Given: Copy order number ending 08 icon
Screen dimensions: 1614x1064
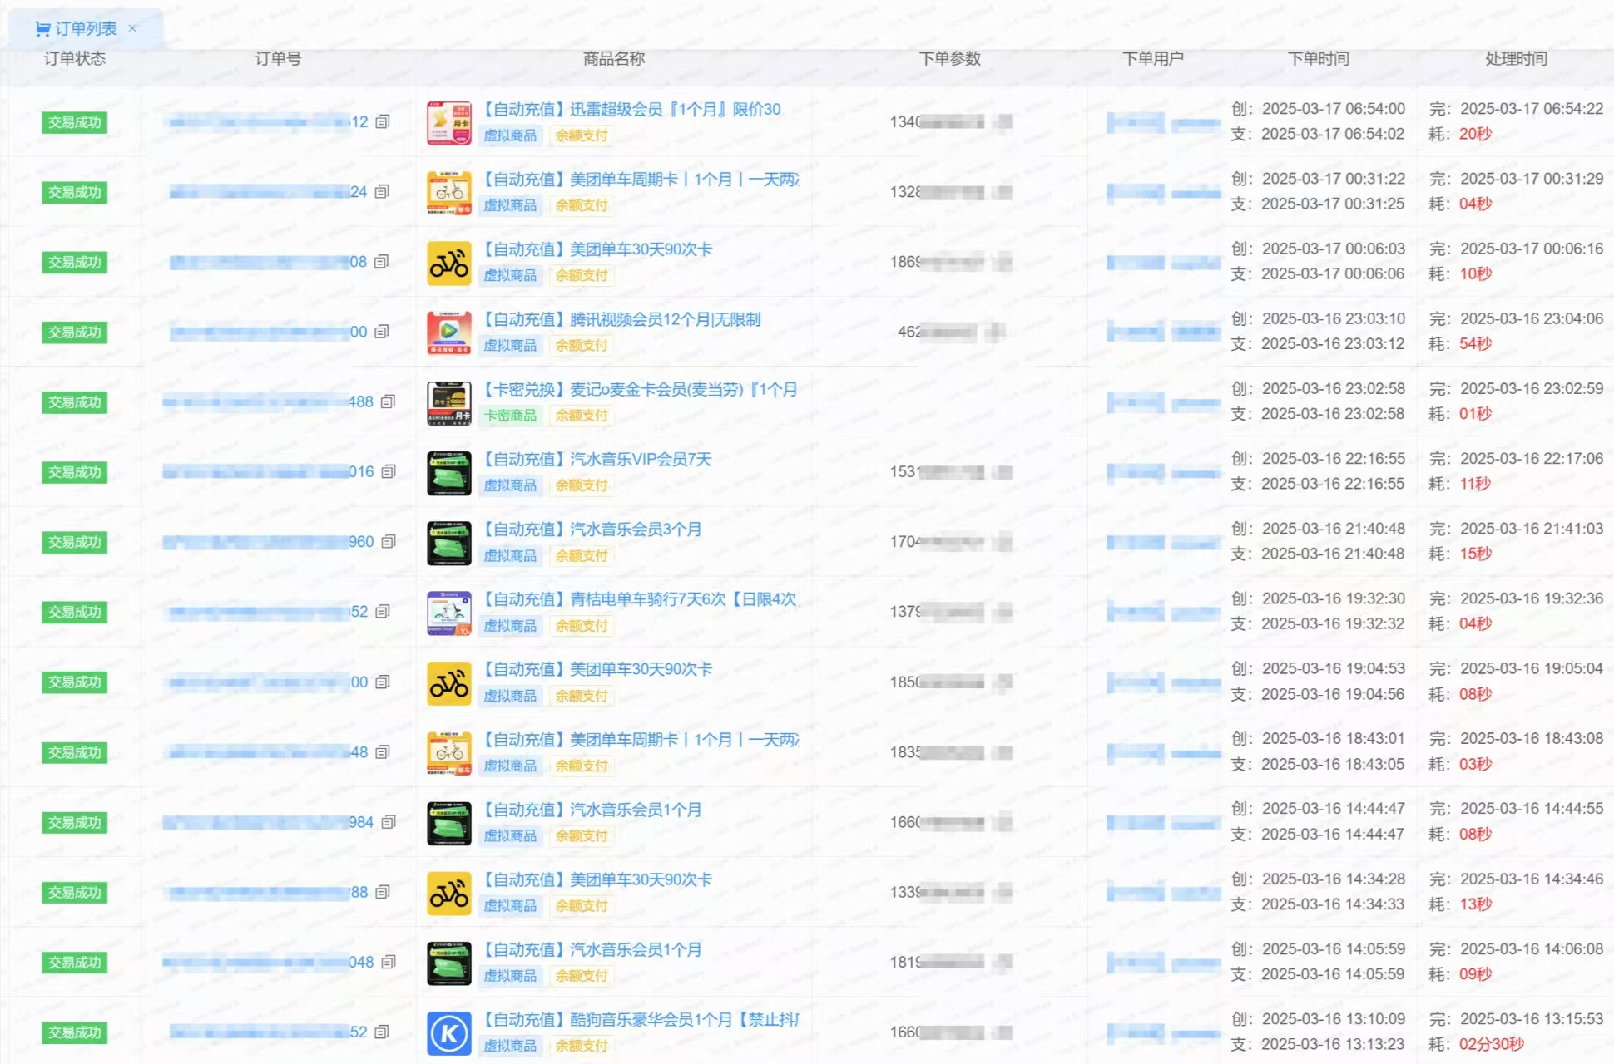Looking at the screenshot, I should pyautogui.click(x=382, y=262).
